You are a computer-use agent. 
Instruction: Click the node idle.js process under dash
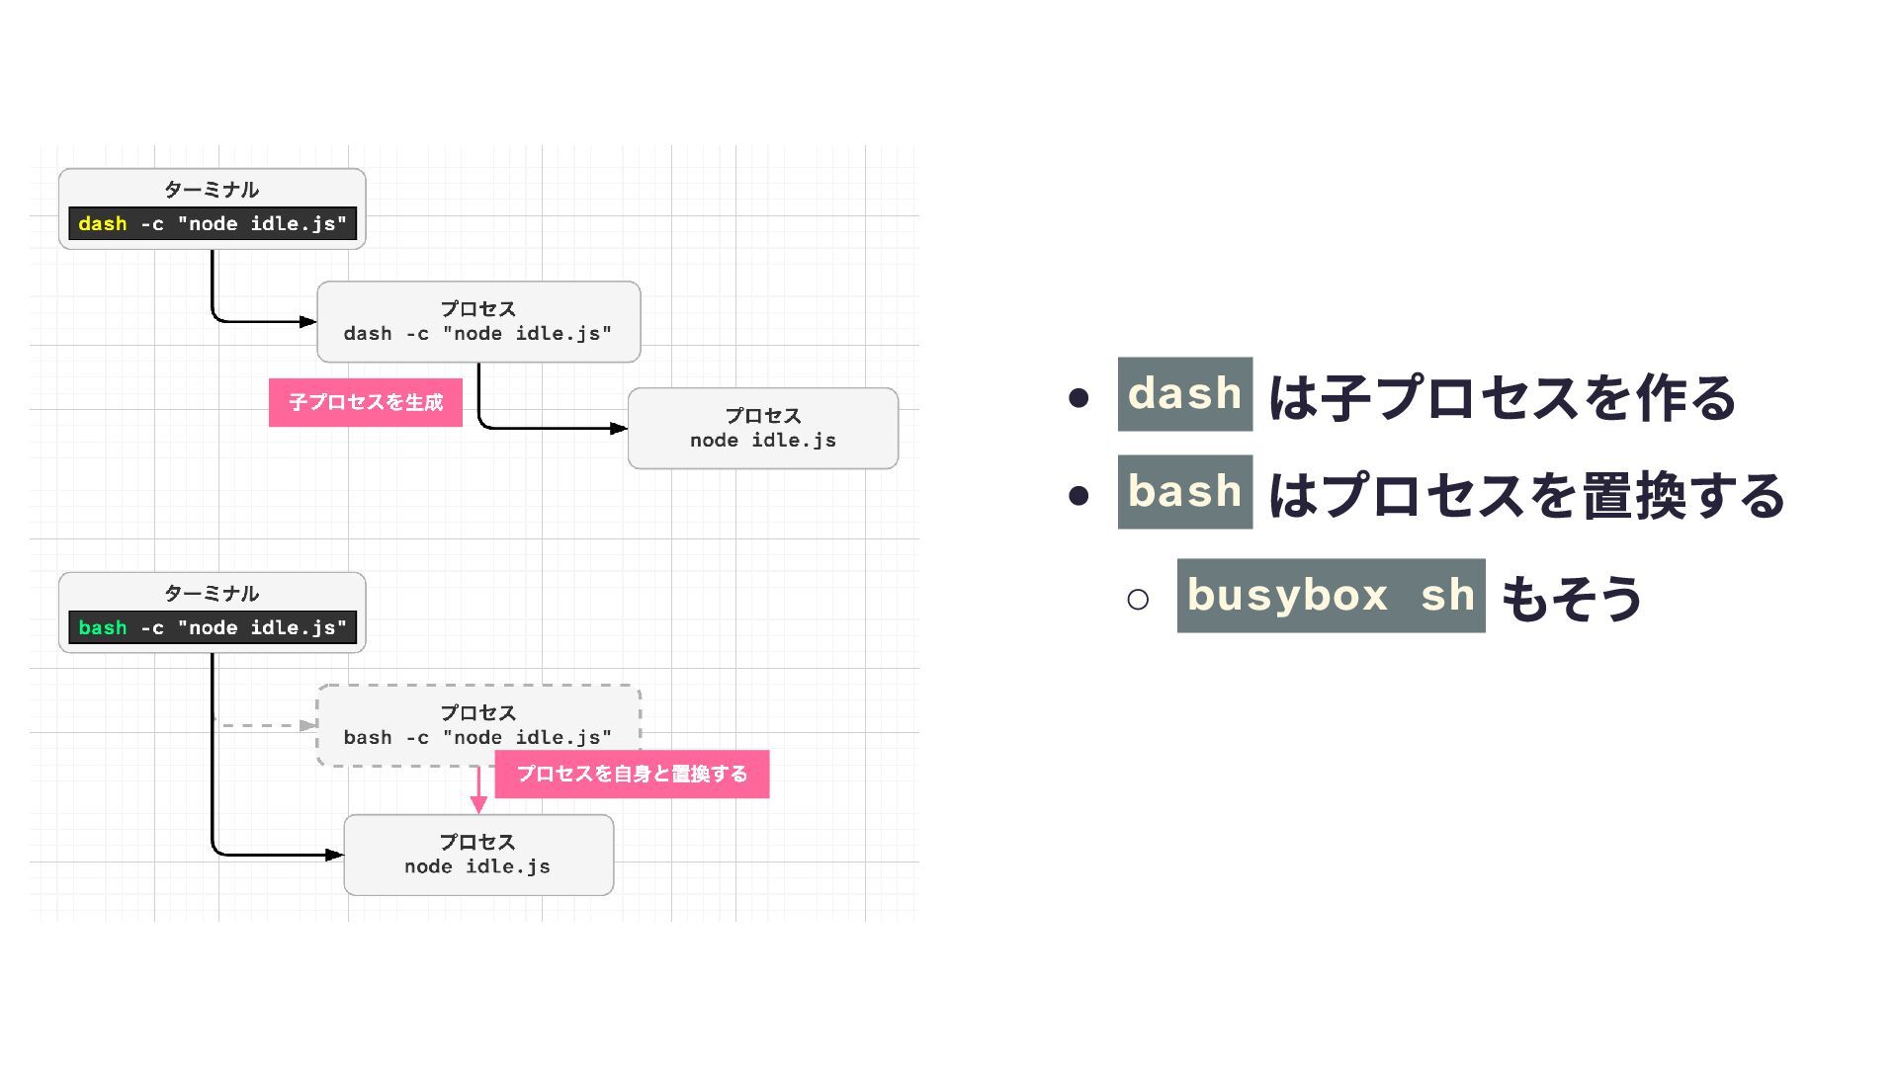pyautogui.click(x=762, y=429)
